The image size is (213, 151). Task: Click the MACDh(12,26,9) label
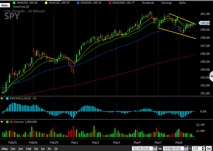tap(23, 98)
